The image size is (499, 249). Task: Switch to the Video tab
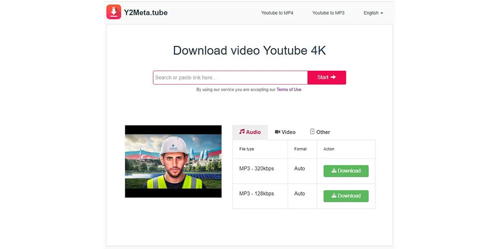point(285,132)
